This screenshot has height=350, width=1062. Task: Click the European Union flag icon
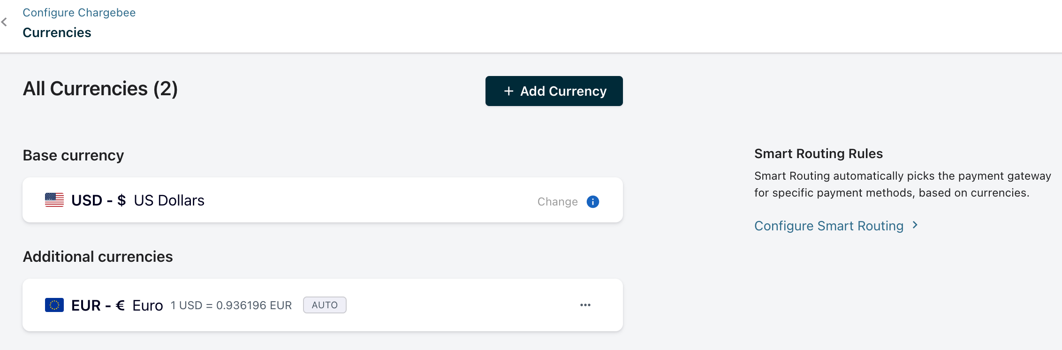click(54, 305)
